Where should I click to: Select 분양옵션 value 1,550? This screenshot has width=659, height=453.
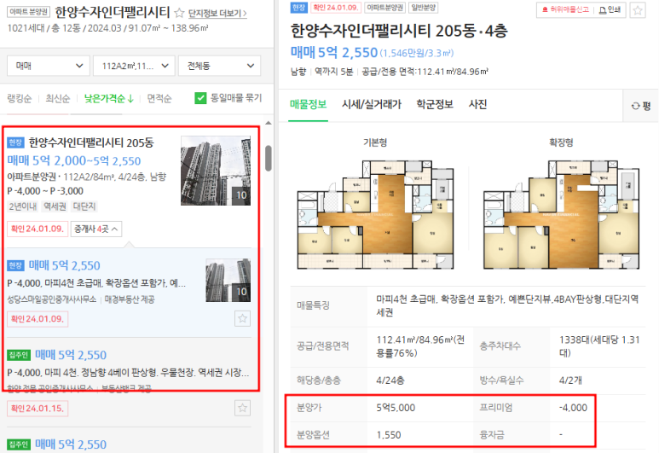point(389,435)
